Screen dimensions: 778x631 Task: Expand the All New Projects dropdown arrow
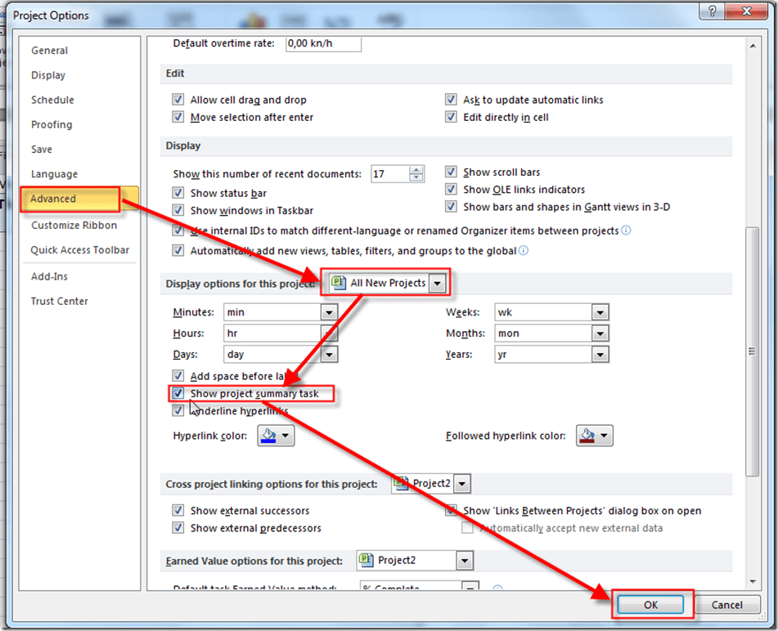(x=438, y=283)
